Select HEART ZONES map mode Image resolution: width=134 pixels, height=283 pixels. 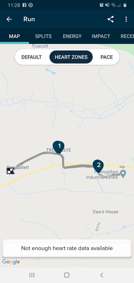pos(71,57)
